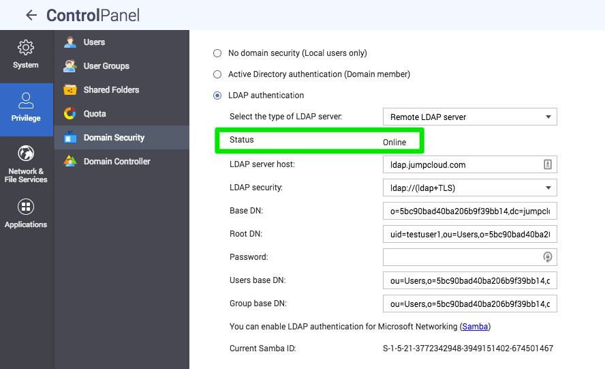Open the Applications grid icon
Image resolution: width=605 pixels, height=369 pixels.
click(26, 207)
